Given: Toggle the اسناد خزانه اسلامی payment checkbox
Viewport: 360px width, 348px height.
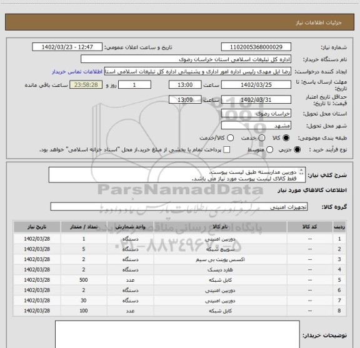Looking at the screenshot, I should 227,150.
